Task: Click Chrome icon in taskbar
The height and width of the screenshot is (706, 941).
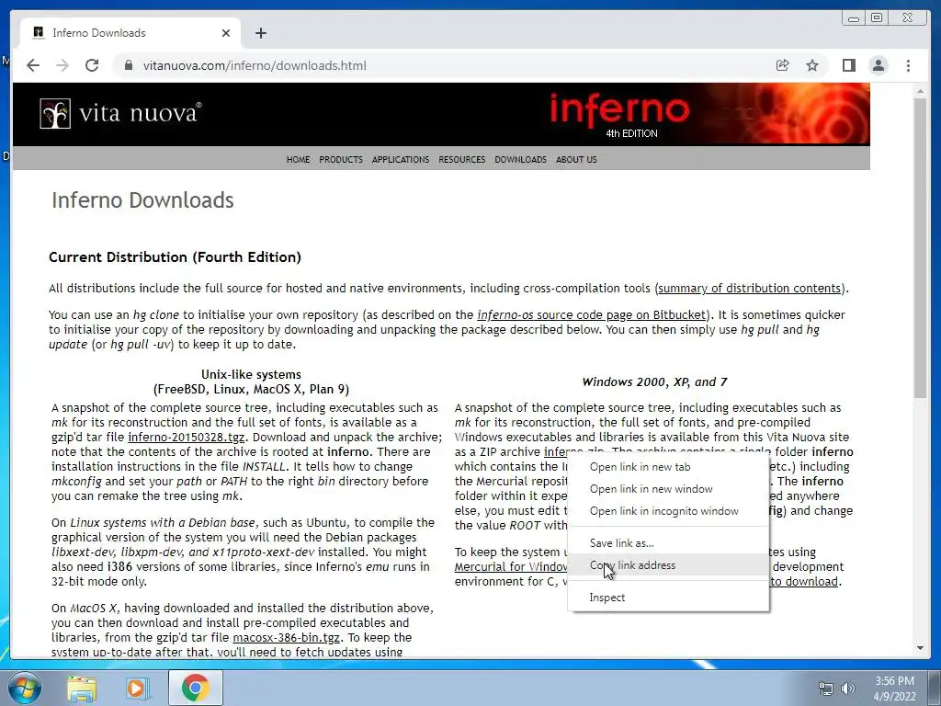Action: (195, 688)
